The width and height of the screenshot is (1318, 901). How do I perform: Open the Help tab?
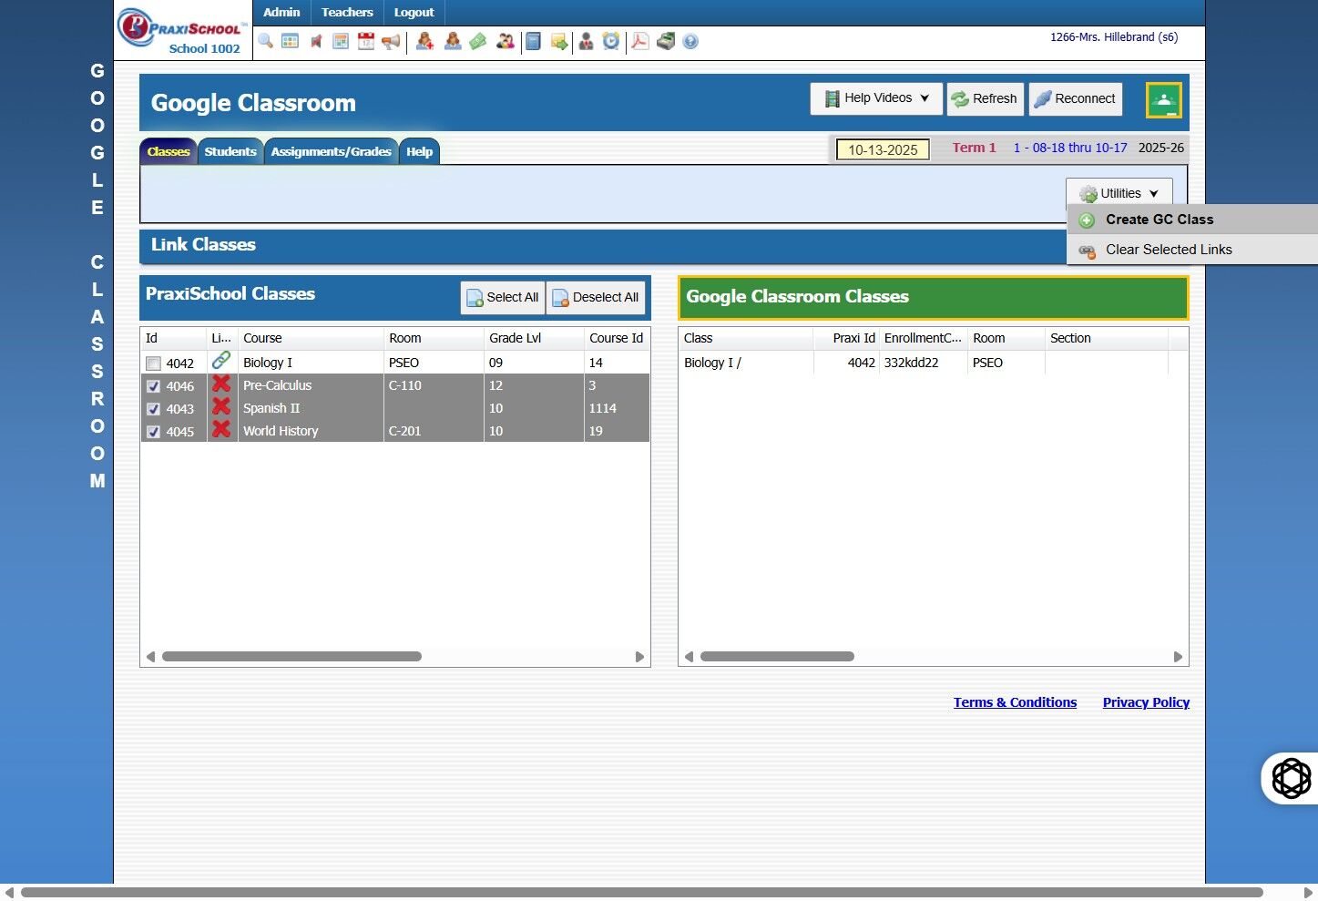[x=419, y=151]
